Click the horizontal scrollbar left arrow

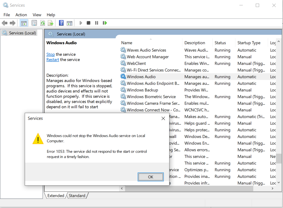[x=122, y=188]
